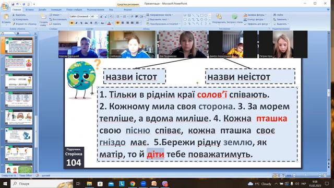Open Task View on the taskbar

tap(78, 183)
